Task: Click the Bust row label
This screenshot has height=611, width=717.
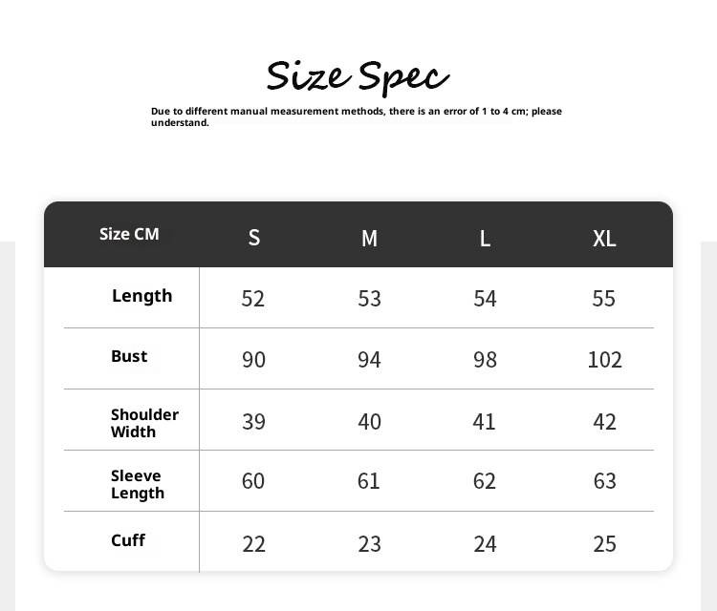Action: [x=129, y=356]
